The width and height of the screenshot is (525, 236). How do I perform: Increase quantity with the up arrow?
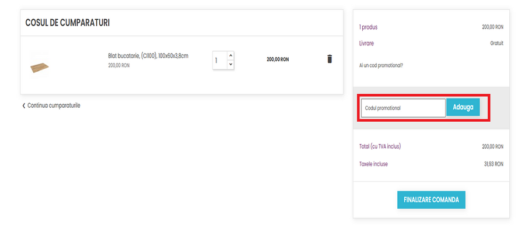pyautogui.click(x=230, y=55)
